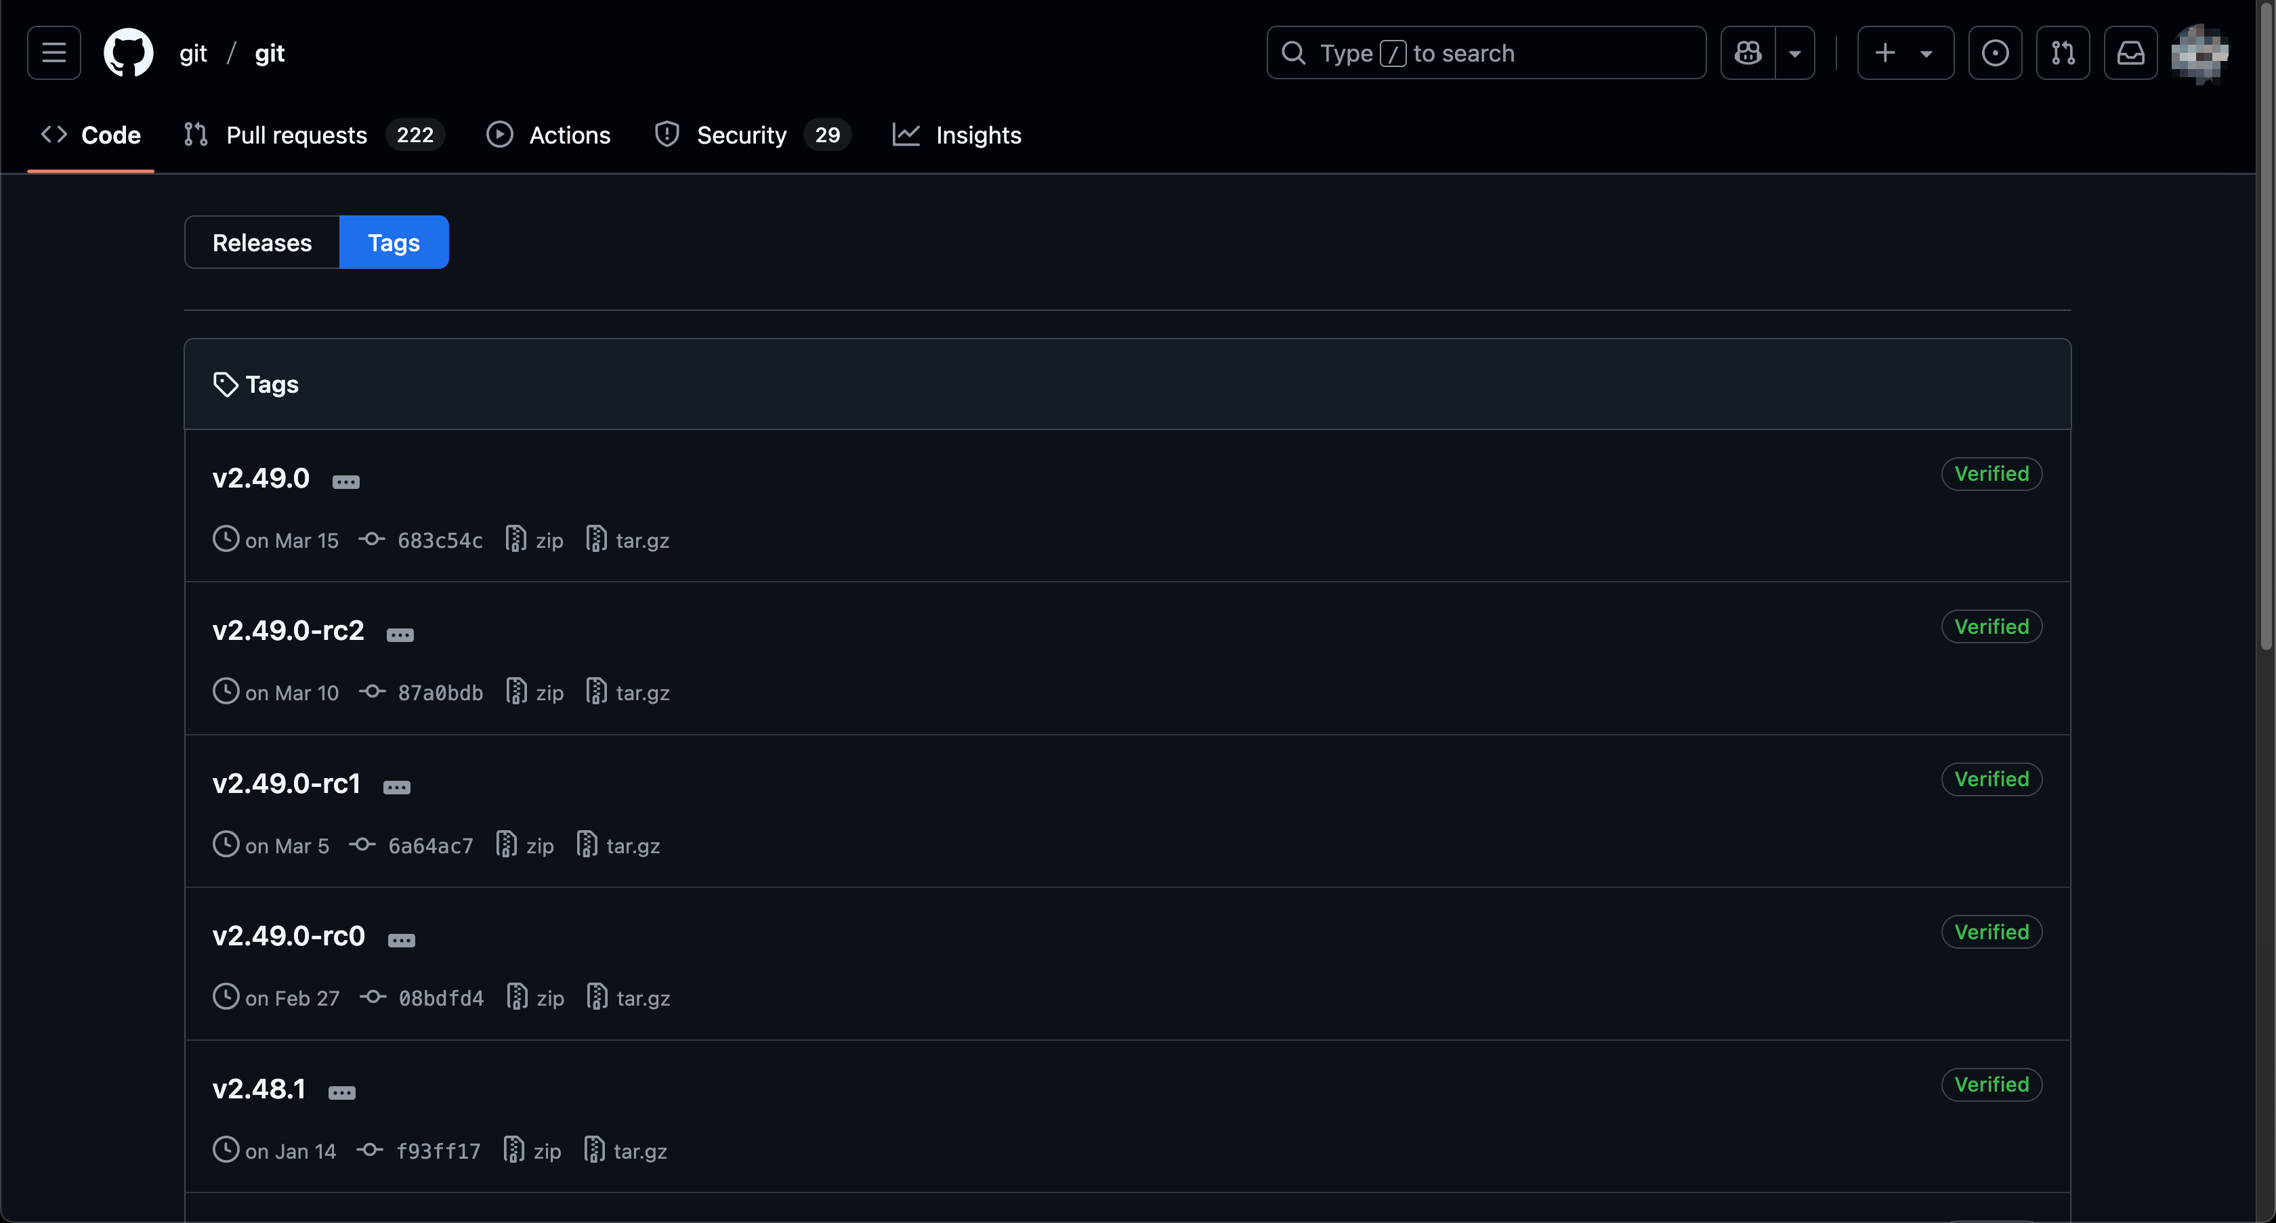Open Copilot dropdown arrow
Image resolution: width=2276 pixels, height=1223 pixels.
coord(1794,53)
